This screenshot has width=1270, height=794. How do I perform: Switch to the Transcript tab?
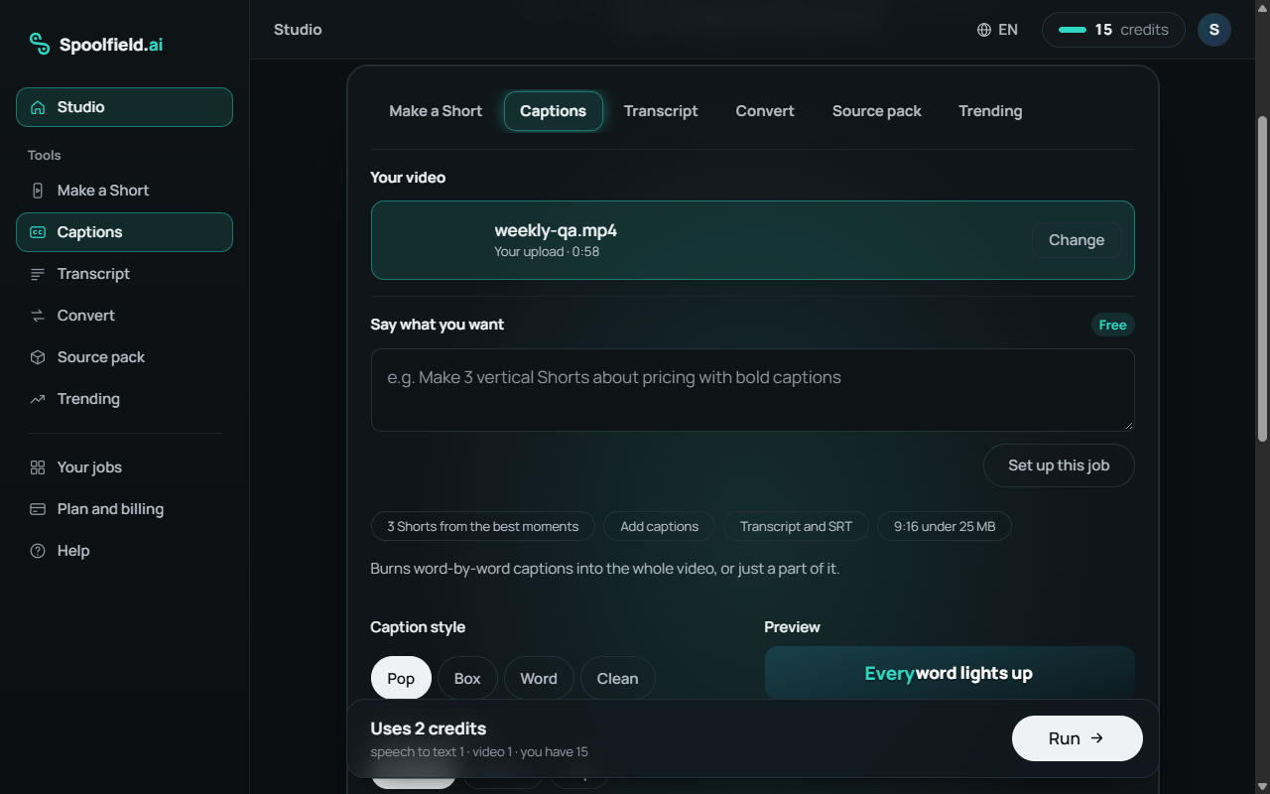[x=661, y=111]
